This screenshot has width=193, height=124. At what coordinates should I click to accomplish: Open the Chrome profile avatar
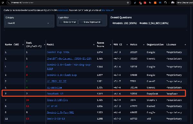[173, 3]
